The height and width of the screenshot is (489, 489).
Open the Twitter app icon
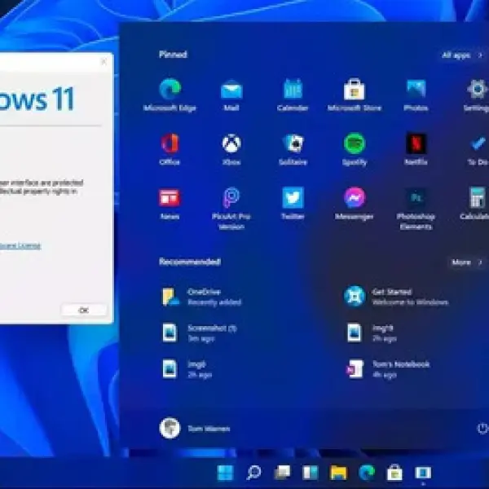click(293, 198)
